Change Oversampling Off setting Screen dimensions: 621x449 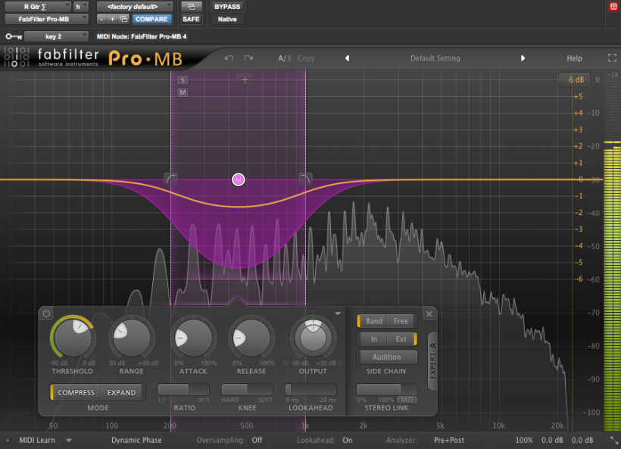point(257,440)
